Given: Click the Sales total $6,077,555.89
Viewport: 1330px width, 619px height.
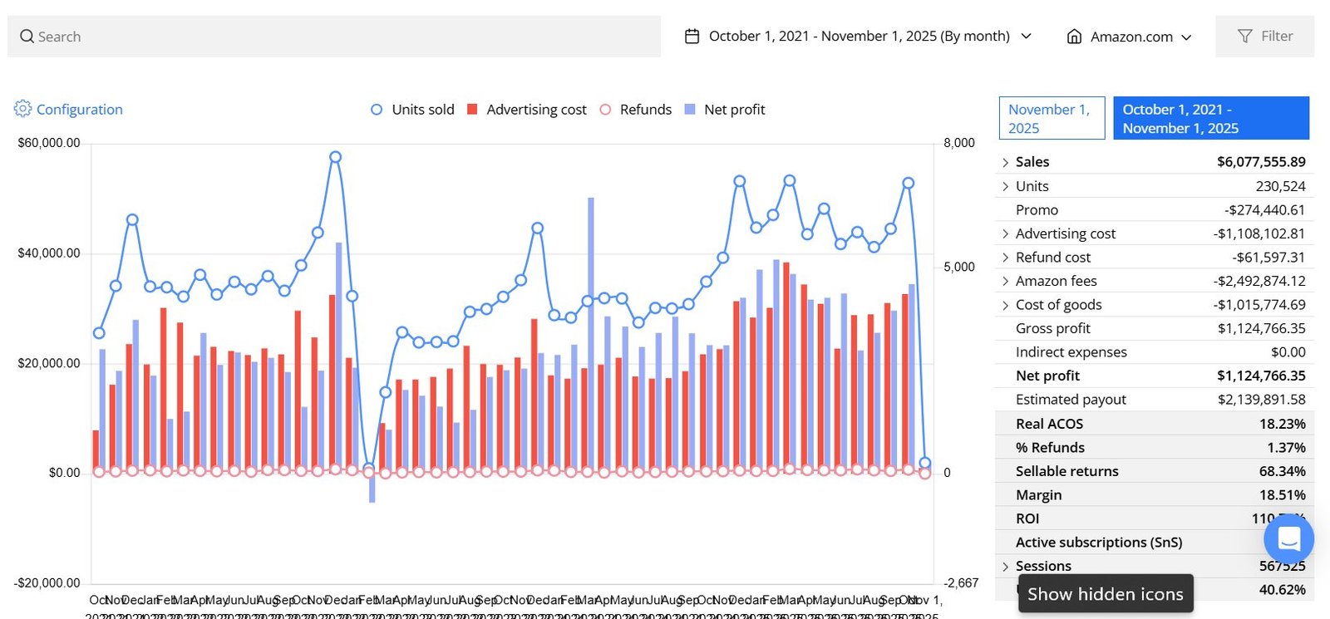Looking at the screenshot, I should 1261,162.
